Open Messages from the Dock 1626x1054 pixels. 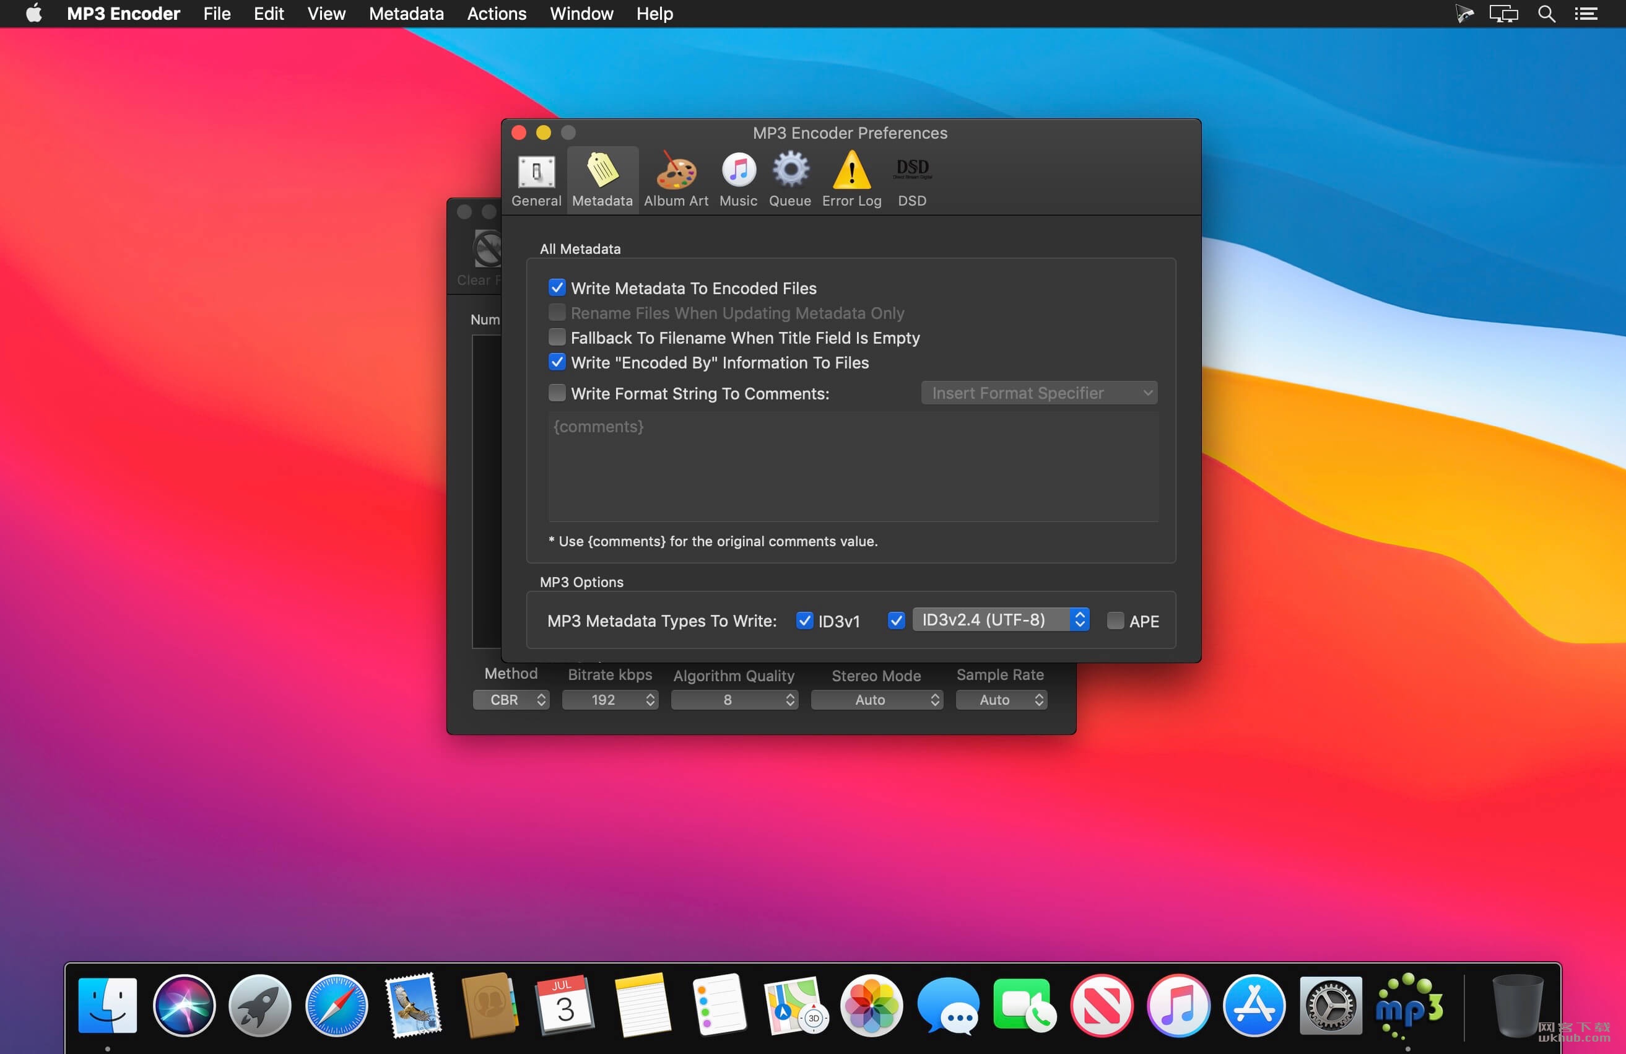[947, 1005]
